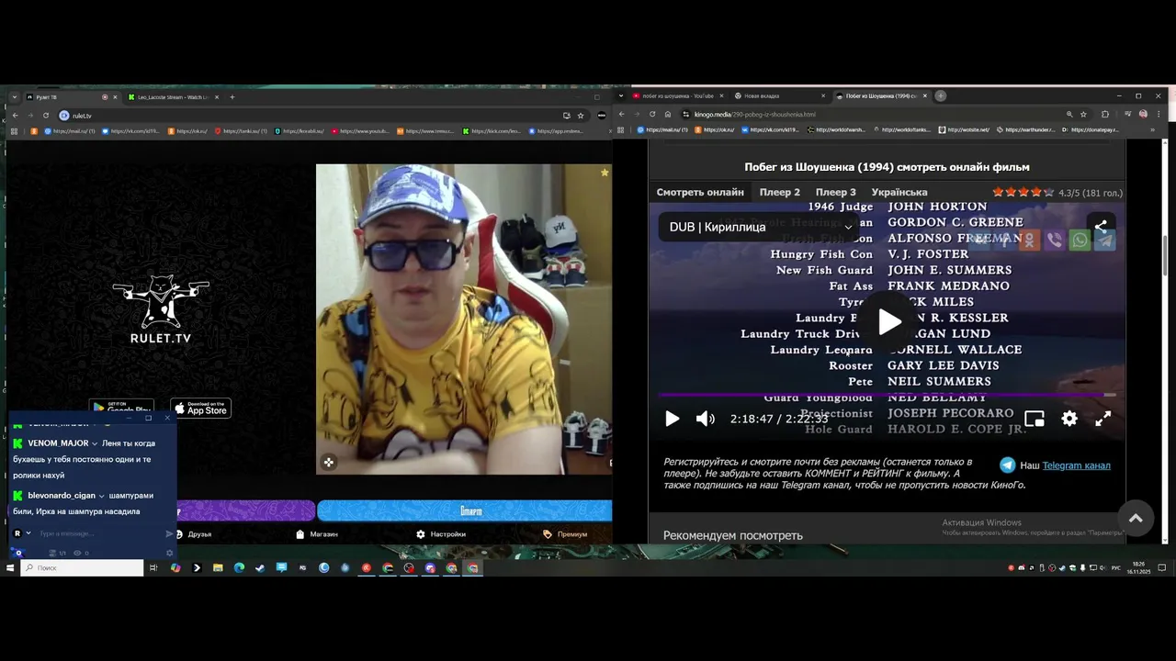1176x661 pixels.
Task: Expand VENOM_MAJOR username dropdown in chat
Action: pos(95,443)
